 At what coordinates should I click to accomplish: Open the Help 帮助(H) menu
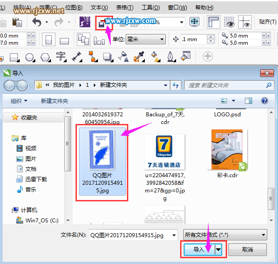tap(204, 8)
